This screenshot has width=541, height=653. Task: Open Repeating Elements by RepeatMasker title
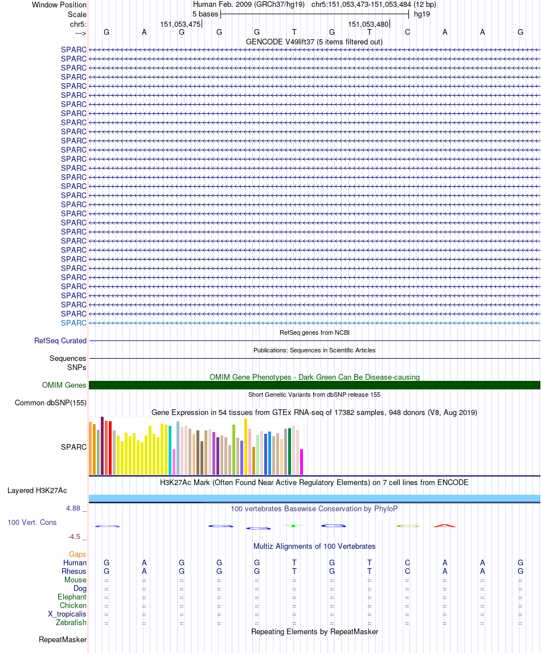(314, 632)
